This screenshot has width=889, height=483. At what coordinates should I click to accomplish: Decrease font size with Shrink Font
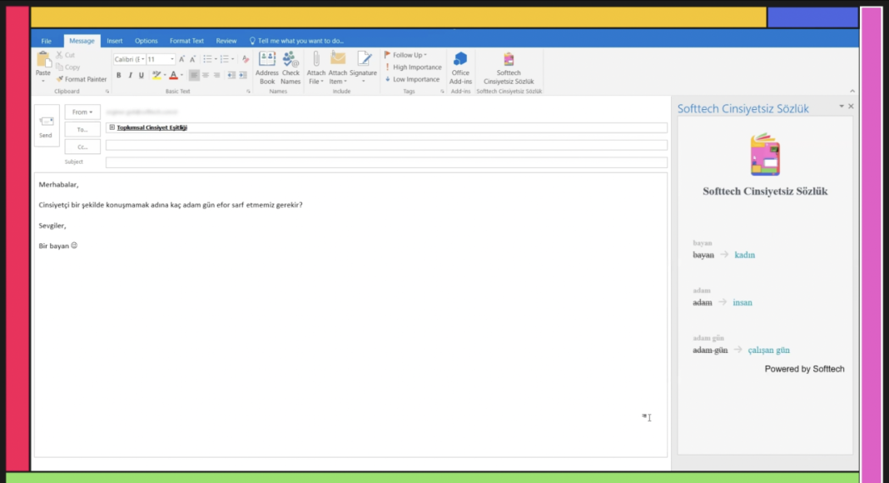193,59
